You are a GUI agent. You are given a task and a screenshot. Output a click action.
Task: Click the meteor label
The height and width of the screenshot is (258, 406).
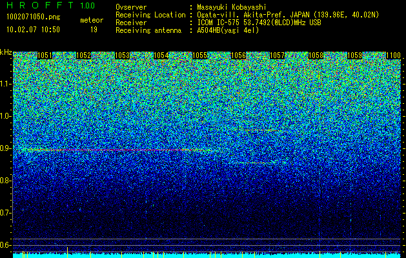[92, 20]
